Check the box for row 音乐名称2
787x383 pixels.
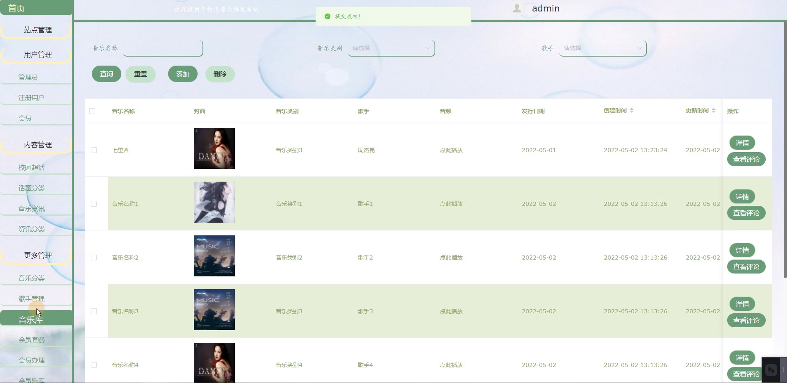(x=94, y=258)
